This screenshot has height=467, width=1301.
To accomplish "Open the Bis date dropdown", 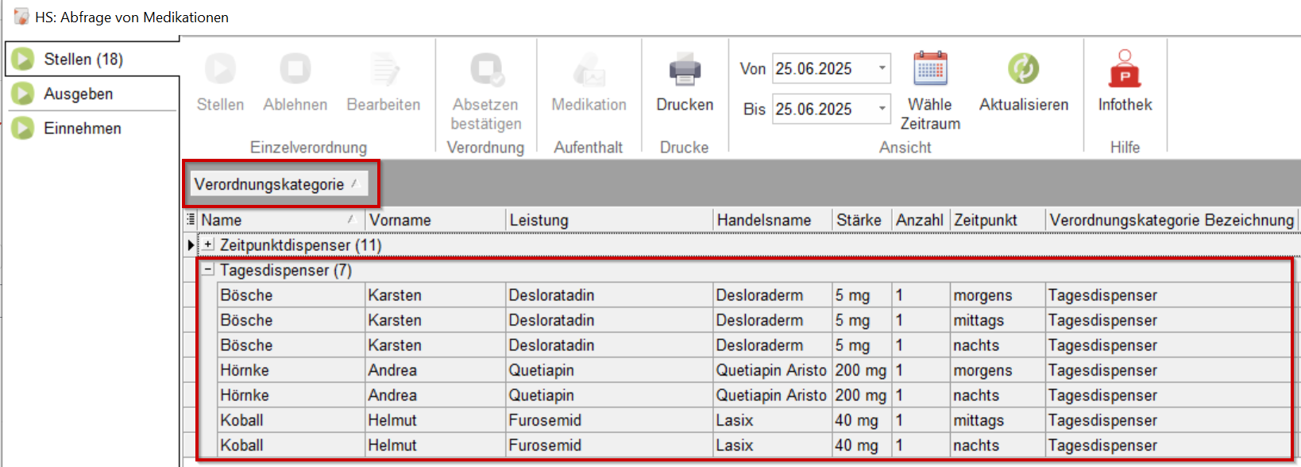I will pos(882,109).
